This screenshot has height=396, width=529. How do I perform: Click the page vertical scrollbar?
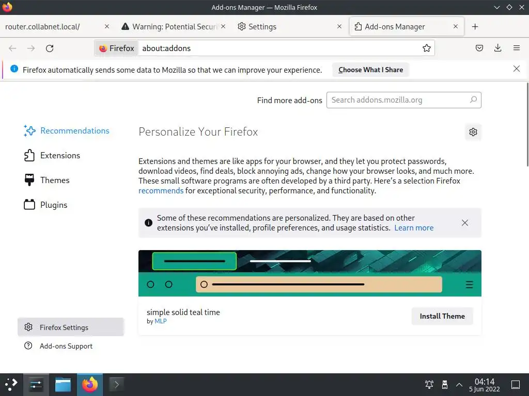coord(527,125)
